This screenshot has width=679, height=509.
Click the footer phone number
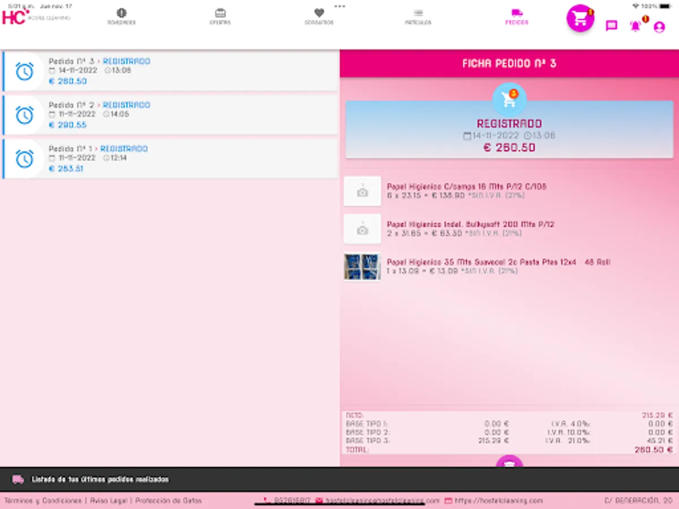pyautogui.click(x=292, y=501)
